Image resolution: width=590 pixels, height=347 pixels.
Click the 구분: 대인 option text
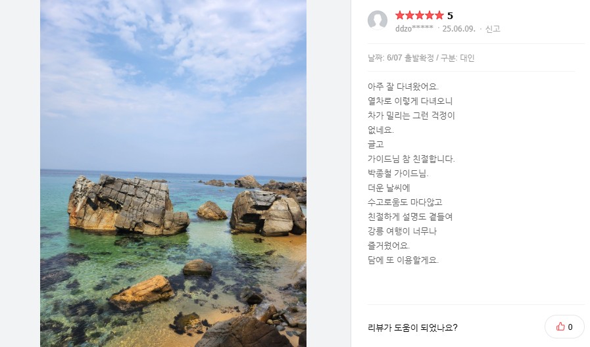(x=458, y=58)
